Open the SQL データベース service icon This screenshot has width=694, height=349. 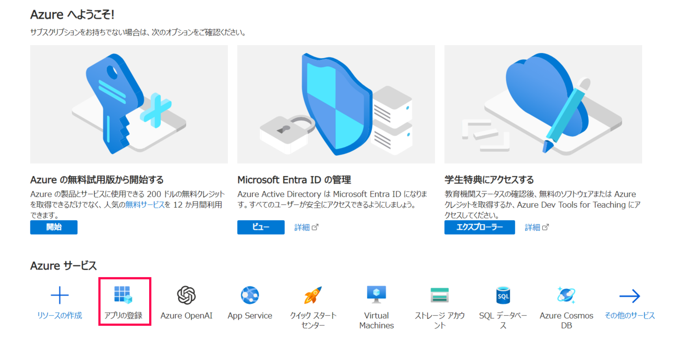click(x=503, y=295)
